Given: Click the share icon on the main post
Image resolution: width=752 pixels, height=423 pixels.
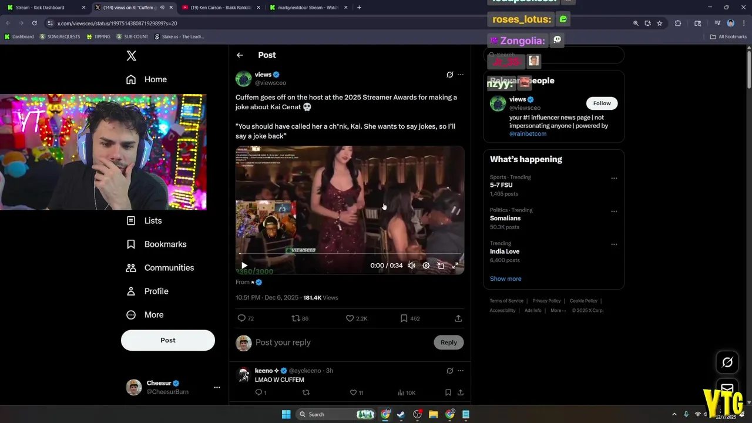Looking at the screenshot, I should pyautogui.click(x=458, y=318).
